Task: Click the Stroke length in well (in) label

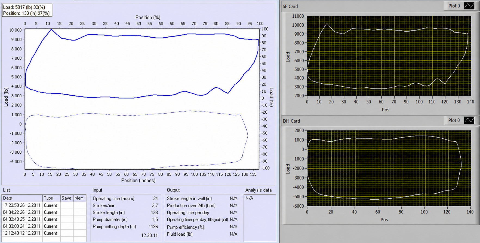Action: [x=189, y=198]
